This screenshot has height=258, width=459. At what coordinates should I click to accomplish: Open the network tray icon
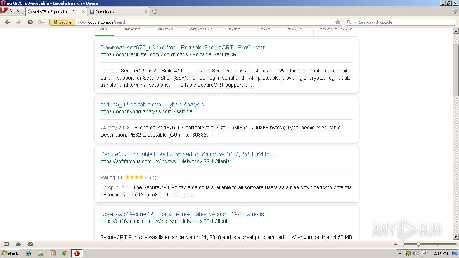pos(408,253)
